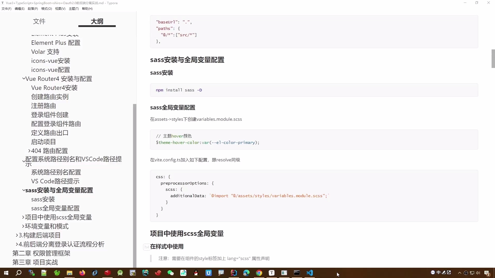Open Redis client from the taskbar

click(x=108, y=273)
